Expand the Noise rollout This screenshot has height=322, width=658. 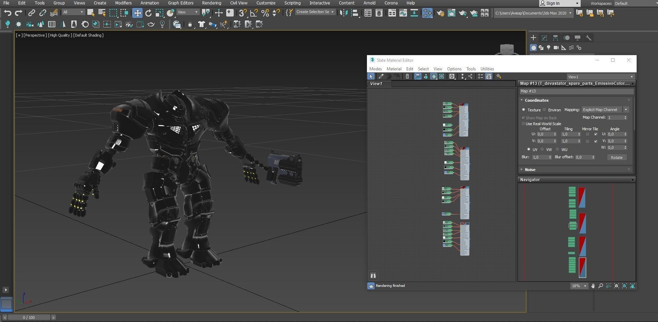pos(530,170)
